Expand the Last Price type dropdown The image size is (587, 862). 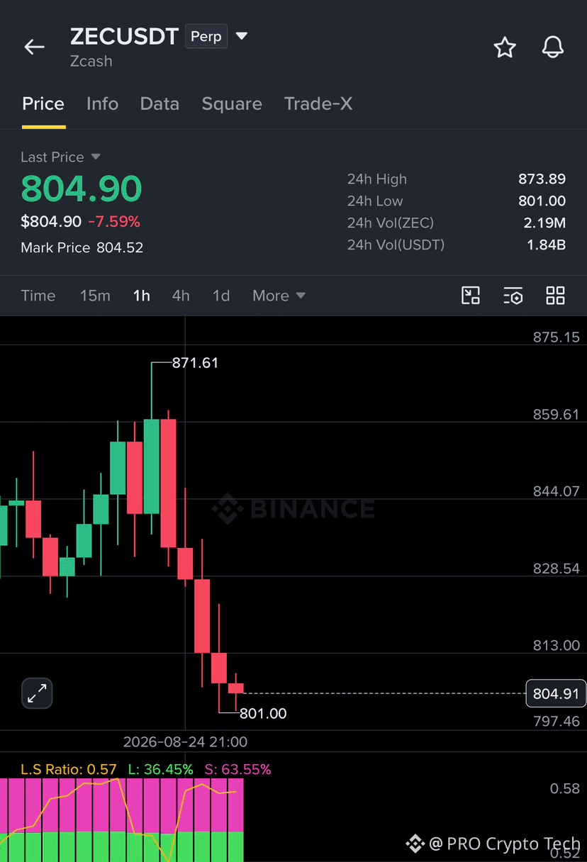[96, 157]
